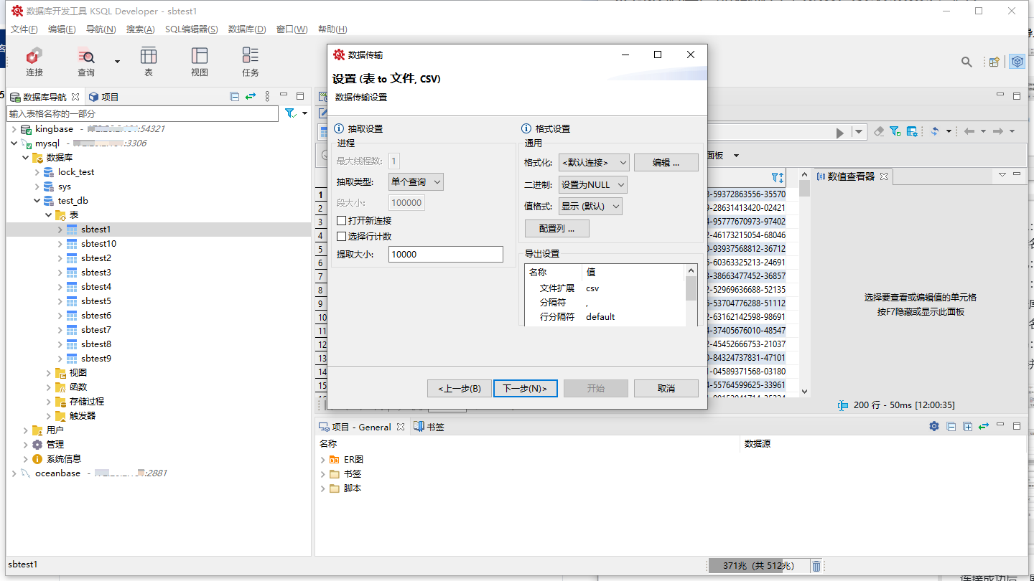The height and width of the screenshot is (581, 1034).
Task: Open the 文件(F) menu
Action: (x=24, y=29)
